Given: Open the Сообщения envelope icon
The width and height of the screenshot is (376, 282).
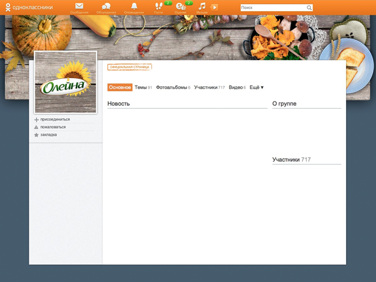Looking at the screenshot, I should point(79,6).
